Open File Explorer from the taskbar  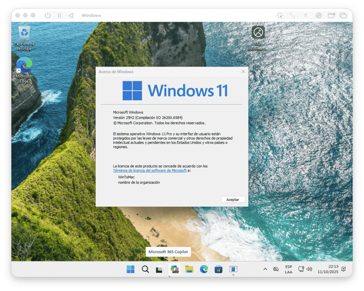pos(189,269)
